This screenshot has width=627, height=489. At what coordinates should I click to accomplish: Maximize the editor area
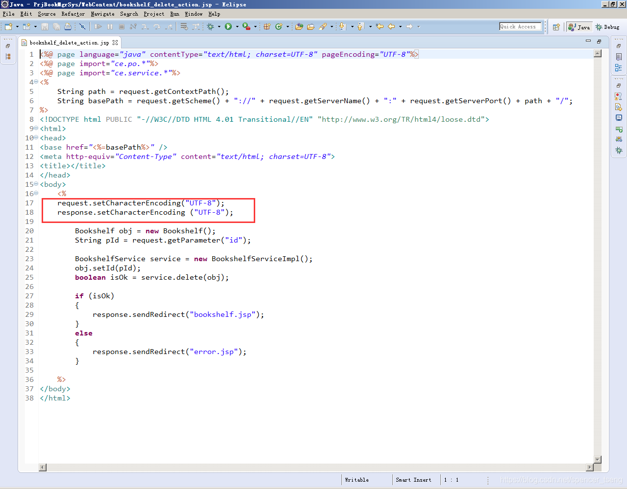[x=599, y=42]
